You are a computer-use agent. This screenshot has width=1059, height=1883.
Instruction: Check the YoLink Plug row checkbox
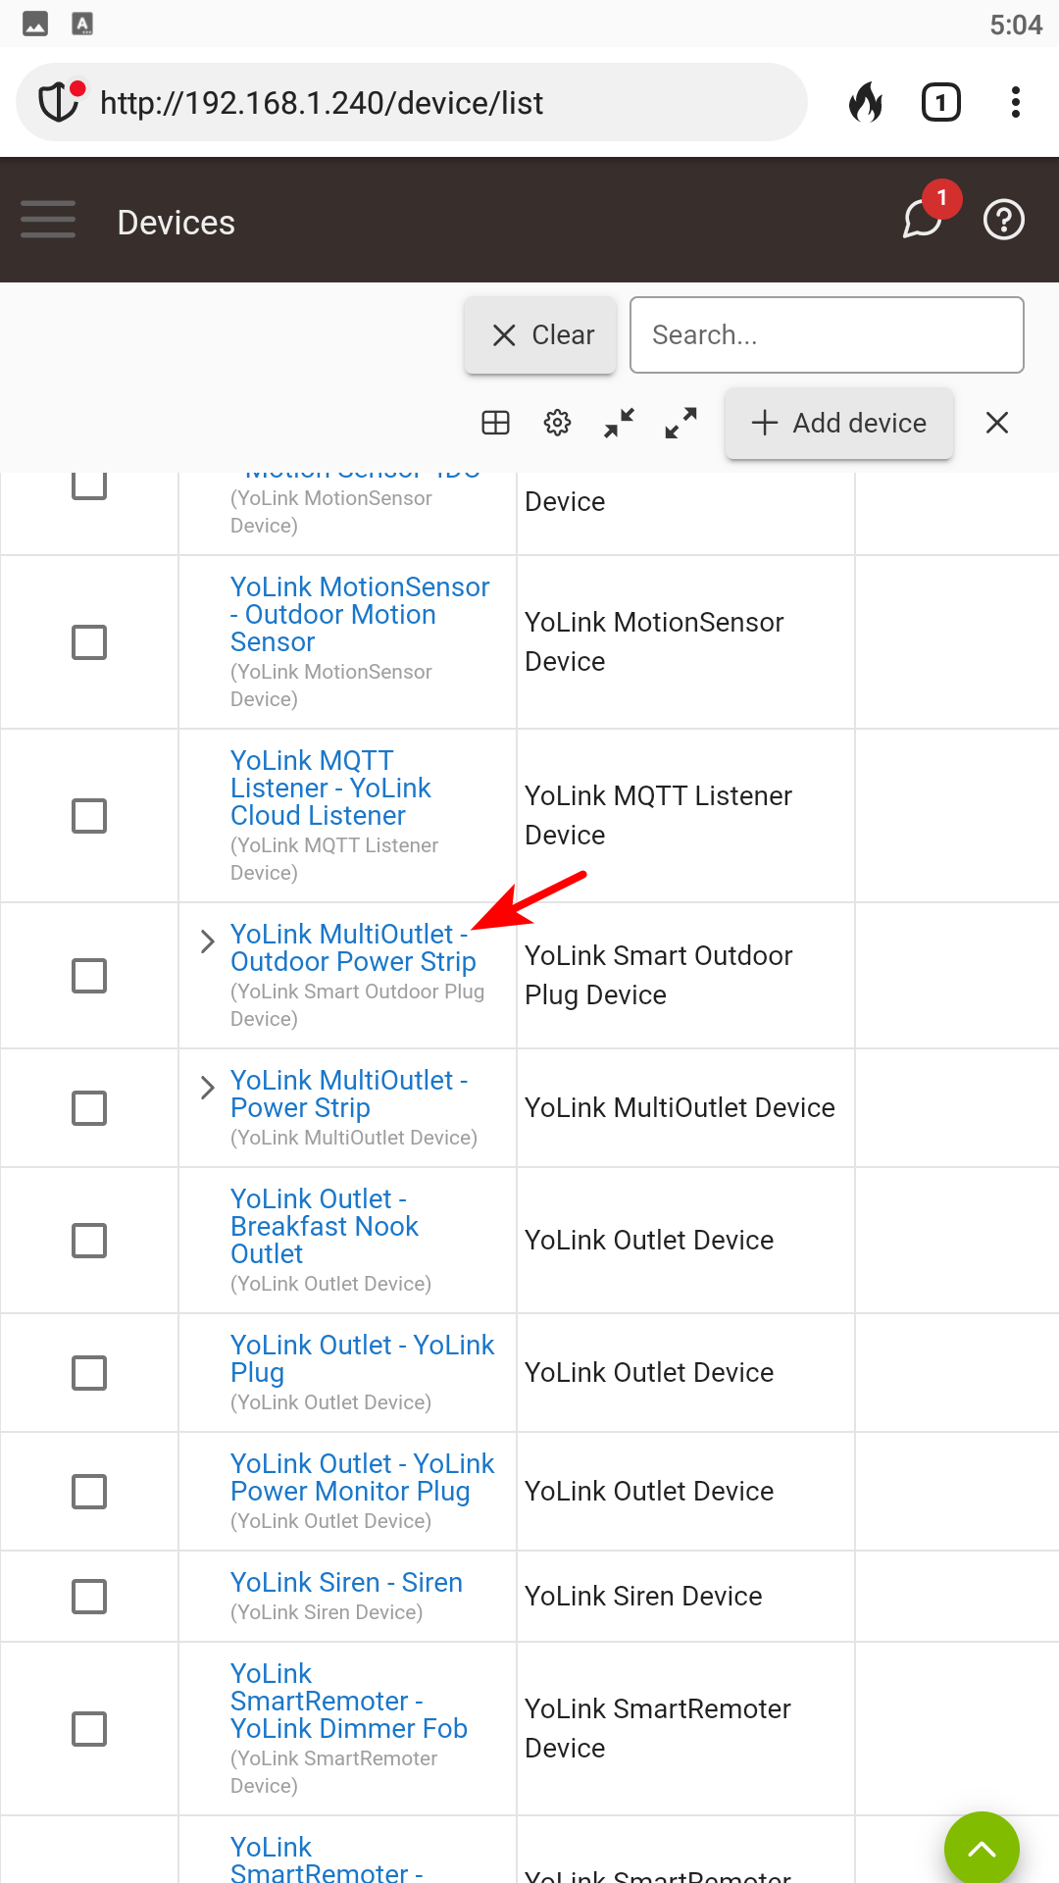click(x=89, y=1373)
